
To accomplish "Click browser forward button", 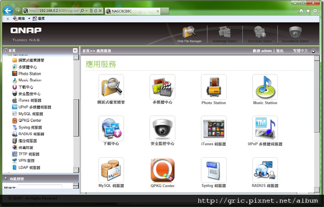I will (x=18, y=11).
